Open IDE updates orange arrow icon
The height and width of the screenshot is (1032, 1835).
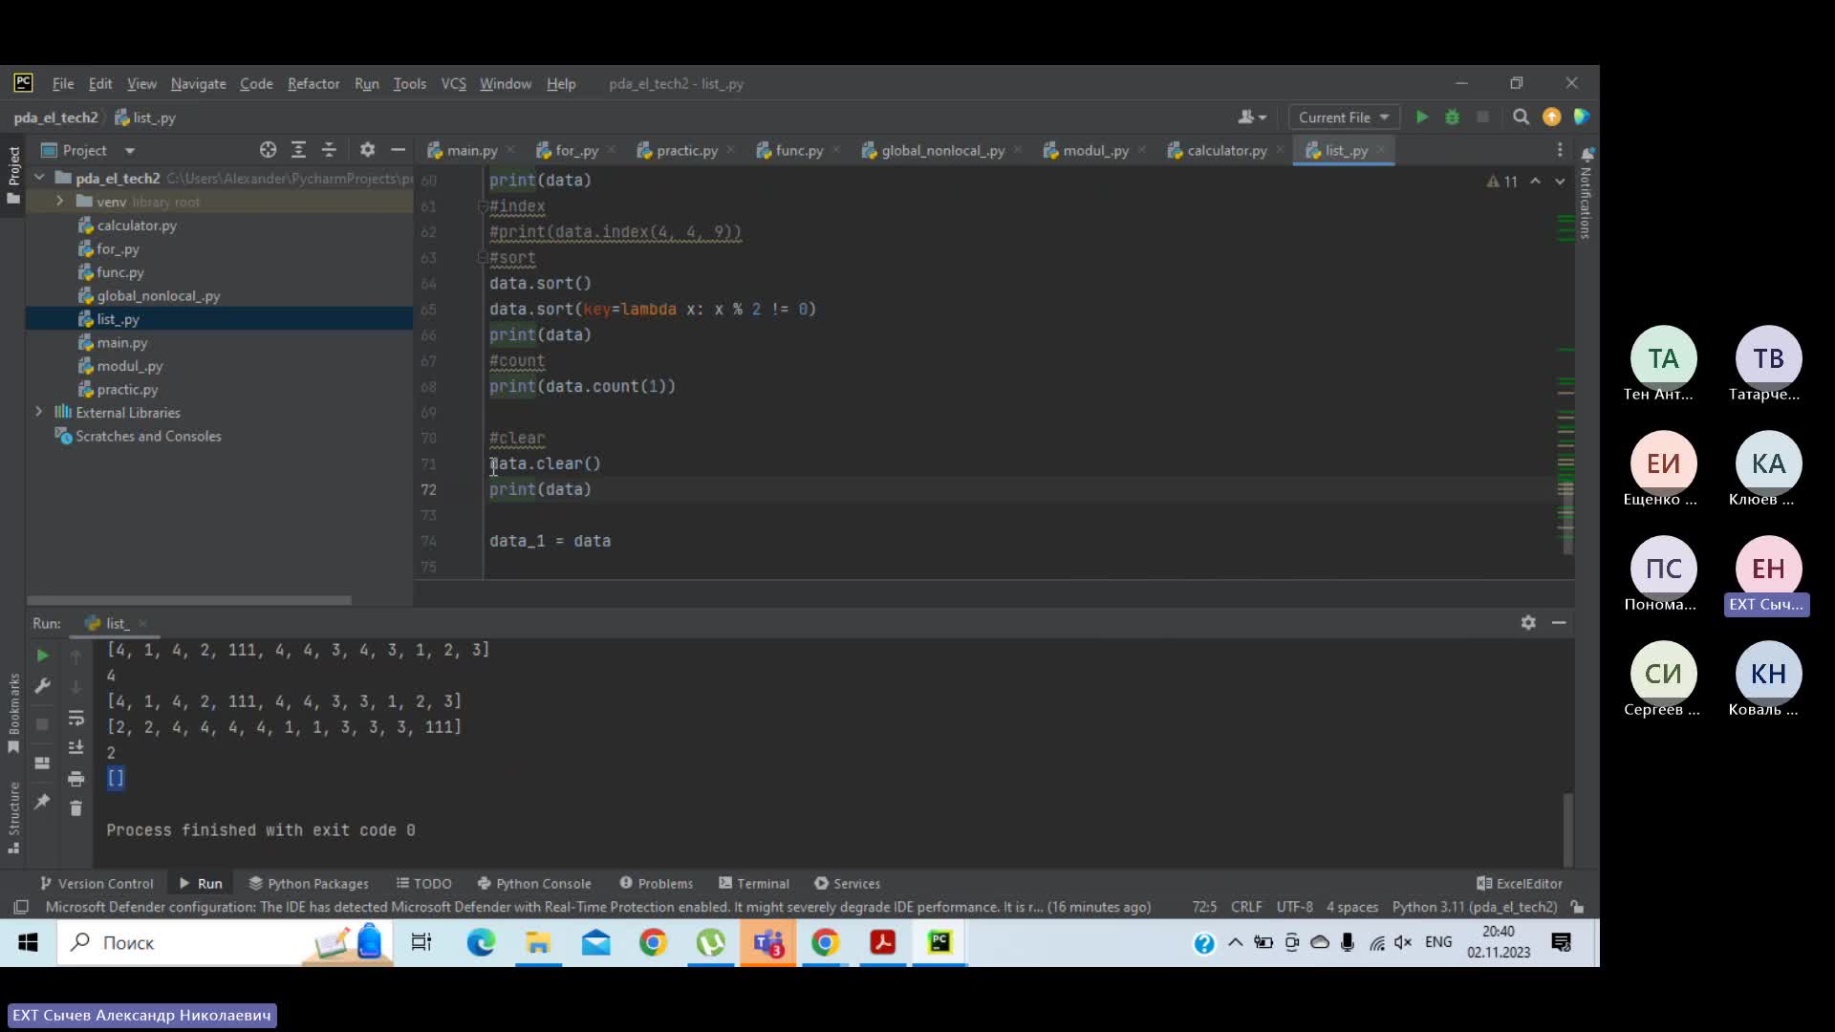(1551, 118)
